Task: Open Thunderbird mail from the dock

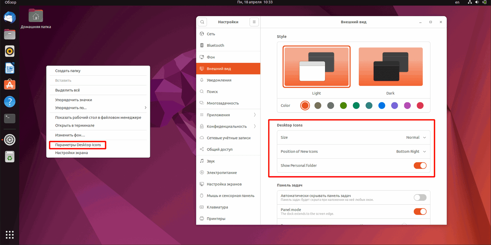Action: pyautogui.click(x=9, y=17)
